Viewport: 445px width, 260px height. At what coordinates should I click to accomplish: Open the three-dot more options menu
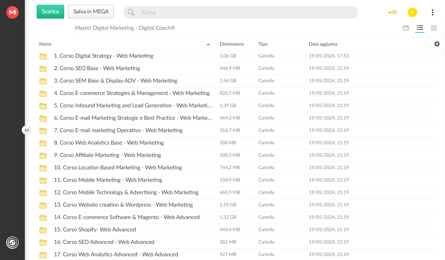pos(432,12)
